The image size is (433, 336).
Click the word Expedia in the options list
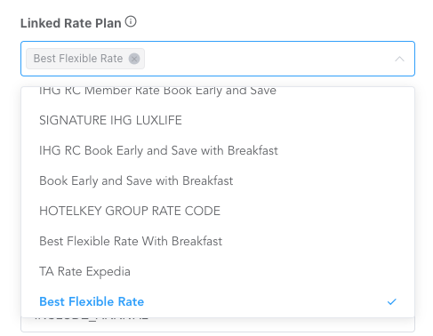(108, 272)
